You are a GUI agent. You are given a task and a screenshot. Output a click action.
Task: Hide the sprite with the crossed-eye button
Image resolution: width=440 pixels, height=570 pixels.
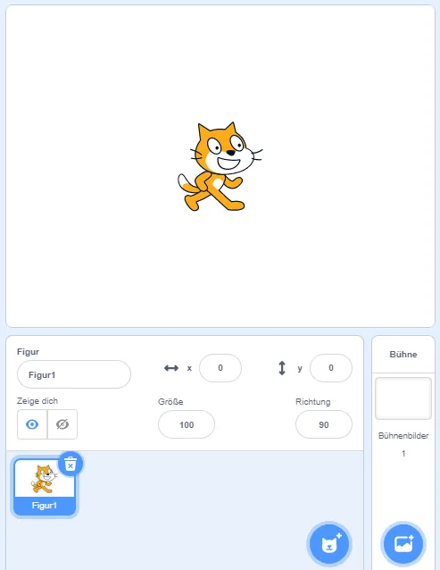click(62, 424)
